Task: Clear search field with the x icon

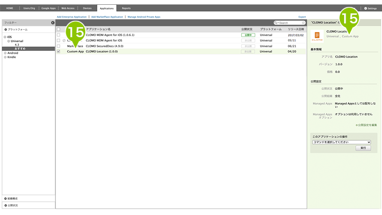Action: tap(303, 23)
